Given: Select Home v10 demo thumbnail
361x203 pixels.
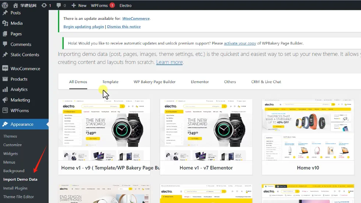Looking at the screenshot, I should click(308, 130).
